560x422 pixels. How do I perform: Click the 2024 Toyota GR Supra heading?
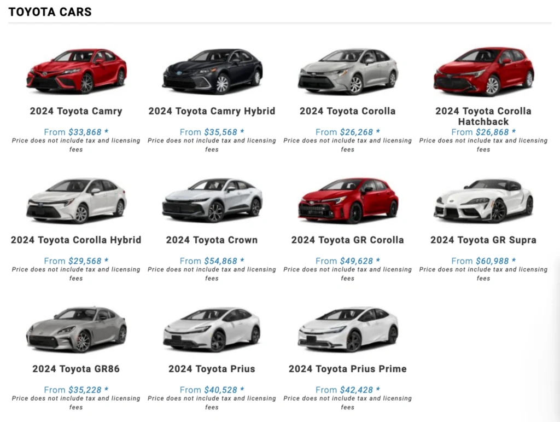(x=483, y=240)
